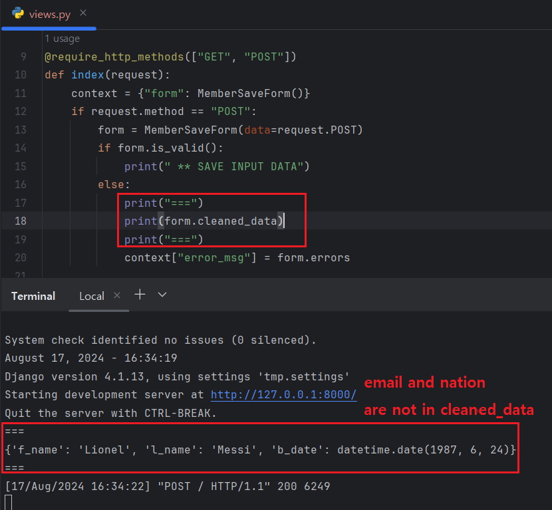The width and height of the screenshot is (552, 510).
Task: Close the views.py editor tab
Action: click(x=82, y=14)
